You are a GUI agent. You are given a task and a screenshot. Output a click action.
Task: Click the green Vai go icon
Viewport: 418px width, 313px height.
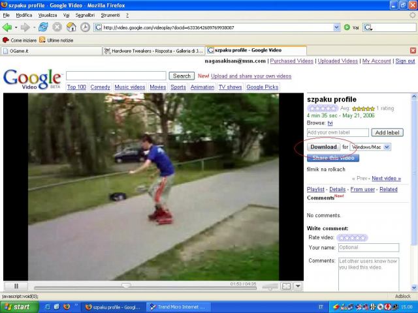click(x=347, y=27)
